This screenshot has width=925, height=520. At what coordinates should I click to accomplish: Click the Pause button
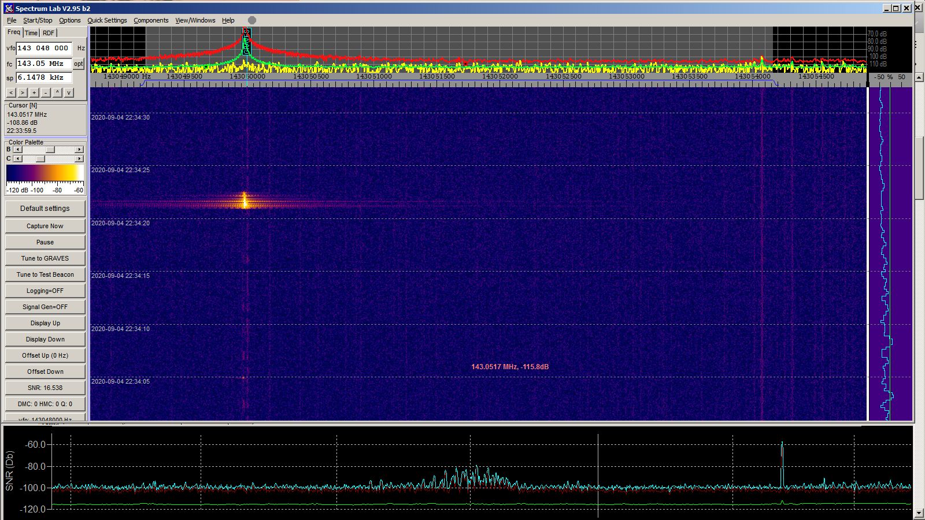[45, 242]
